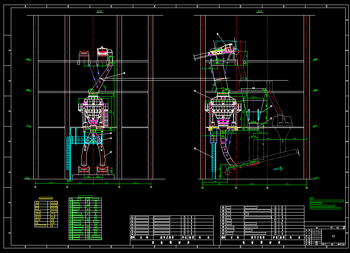
Task: Select the cyan slope arrow in right elevation
Action: click(278, 168)
